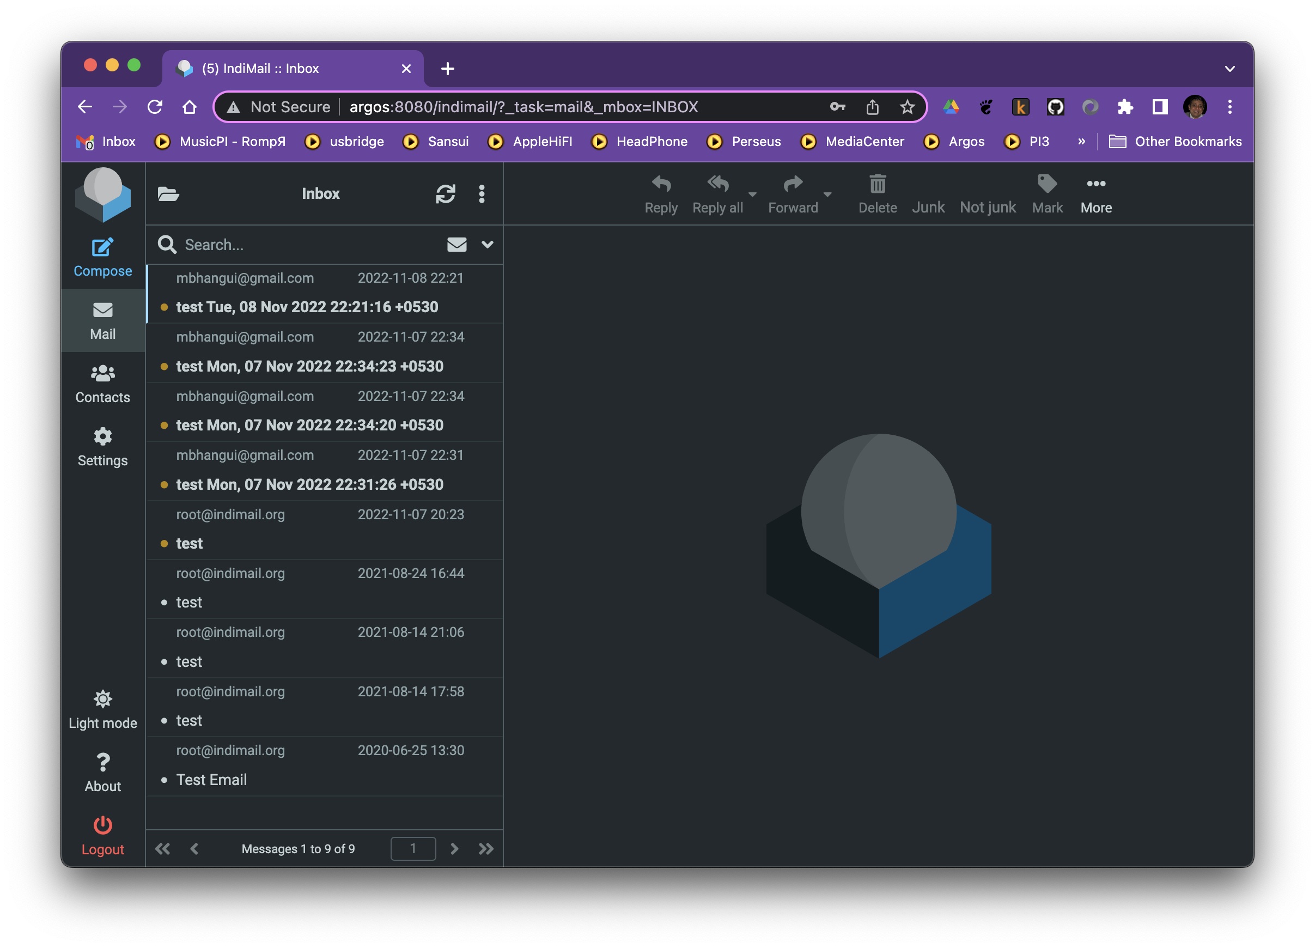The width and height of the screenshot is (1315, 948).
Task: Switch to Light mode
Action: tap(102, 710)
